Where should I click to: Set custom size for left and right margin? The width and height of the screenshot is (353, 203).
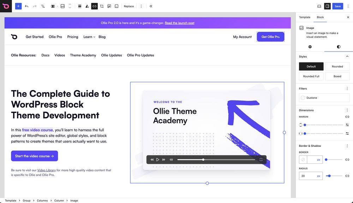[x=347, y=133]
